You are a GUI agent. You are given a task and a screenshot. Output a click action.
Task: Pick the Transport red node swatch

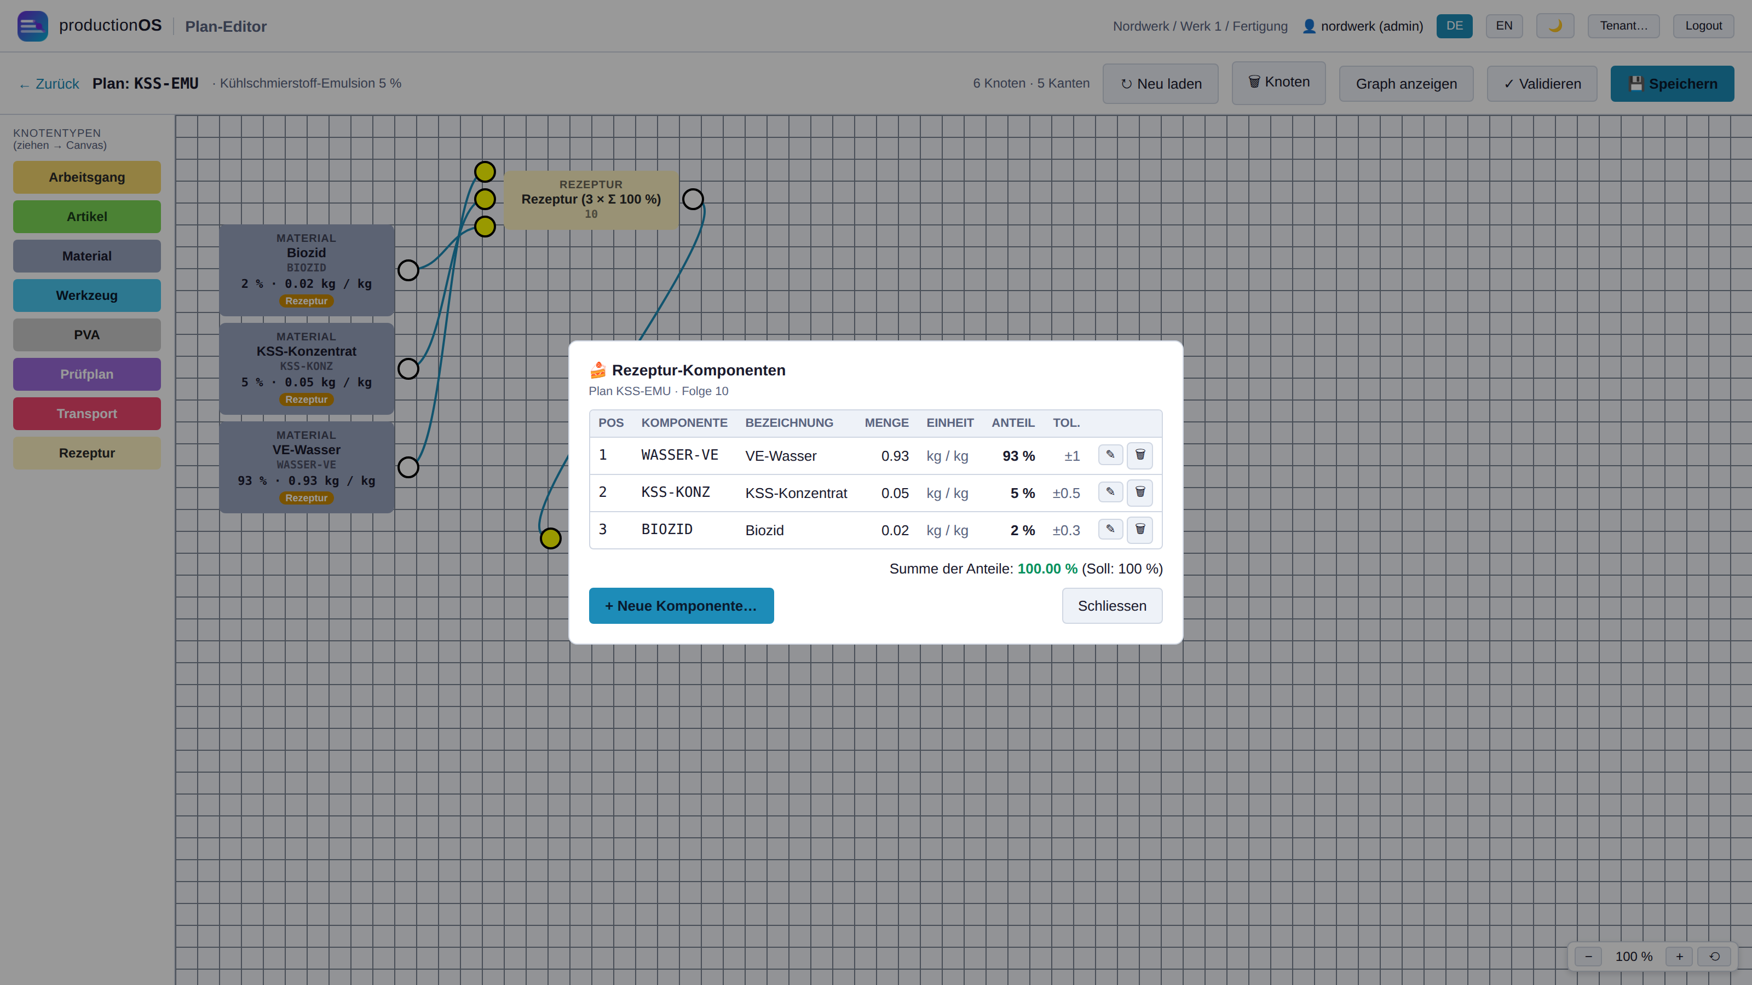coord(87,414)
